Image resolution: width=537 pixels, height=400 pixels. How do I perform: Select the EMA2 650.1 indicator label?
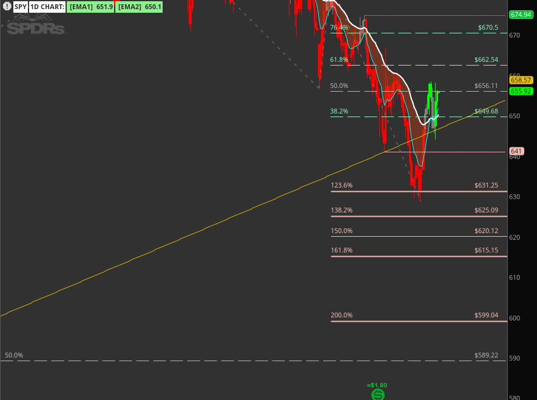139,7
